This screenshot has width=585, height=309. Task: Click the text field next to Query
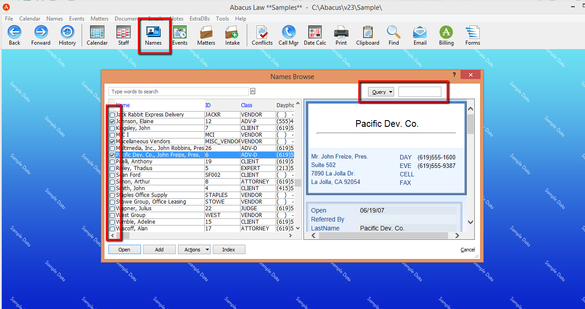click(420, 92)
